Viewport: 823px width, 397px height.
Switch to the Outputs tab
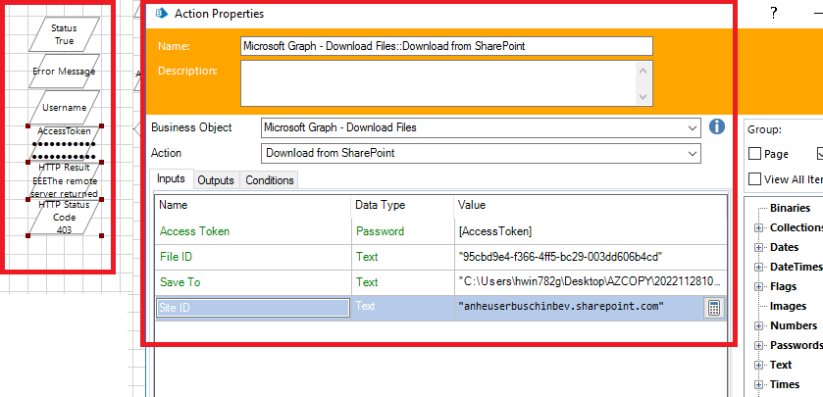[216, 180]
